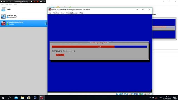Click the 66% apt progress bar
This screenshot has height=100, width=178.
pyautogui.click(x=99, y=47)
